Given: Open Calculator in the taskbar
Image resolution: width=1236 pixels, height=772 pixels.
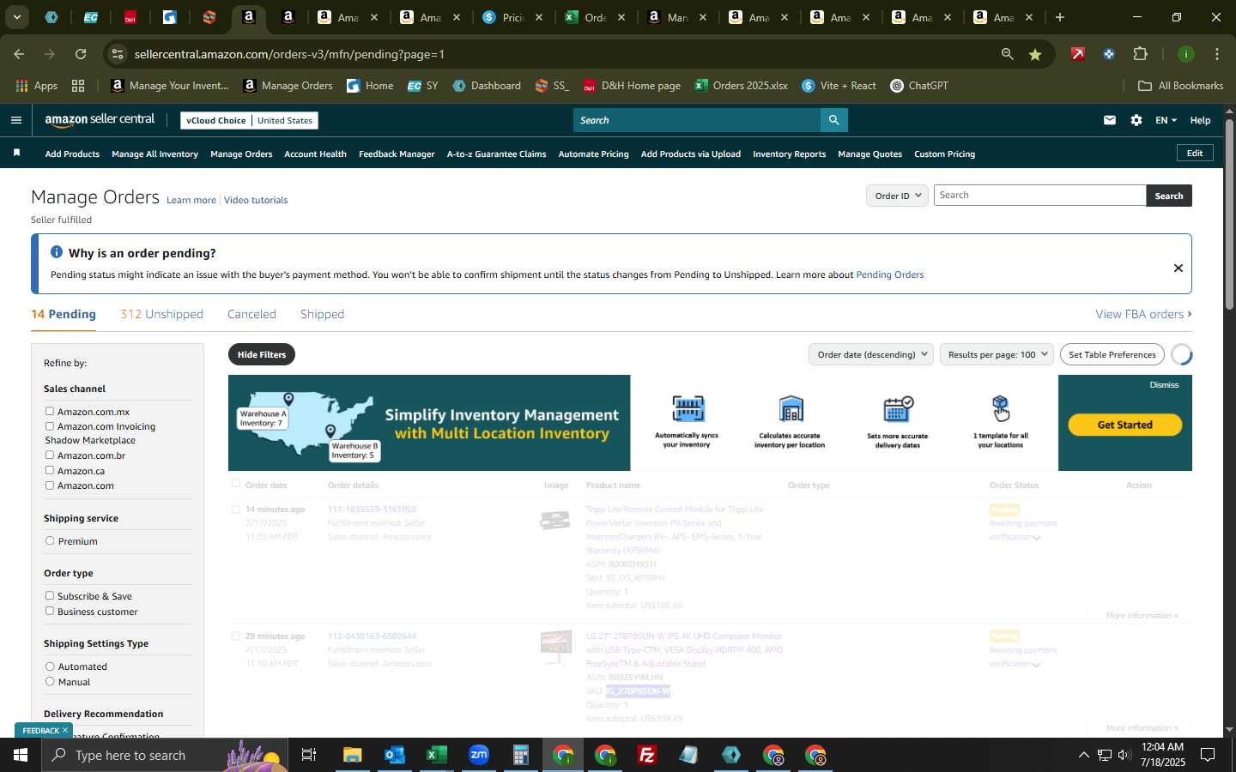Looking at the screenshot, I should pos(521,755).
